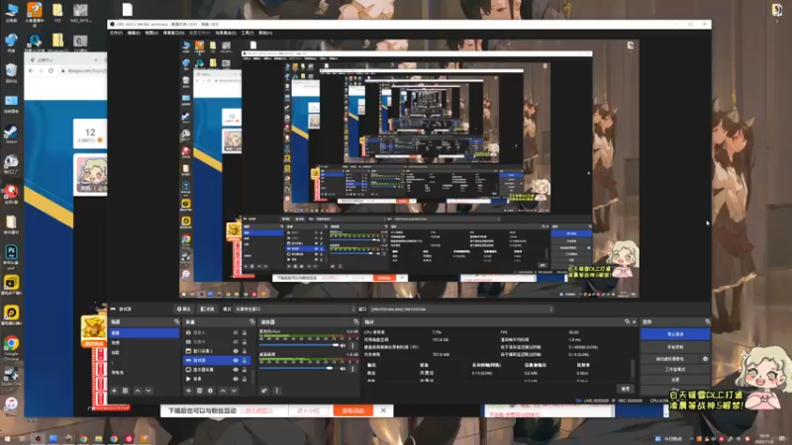Show the hidden topmost camera source
The image size is (792, 445).
click(x=236, y=333)
